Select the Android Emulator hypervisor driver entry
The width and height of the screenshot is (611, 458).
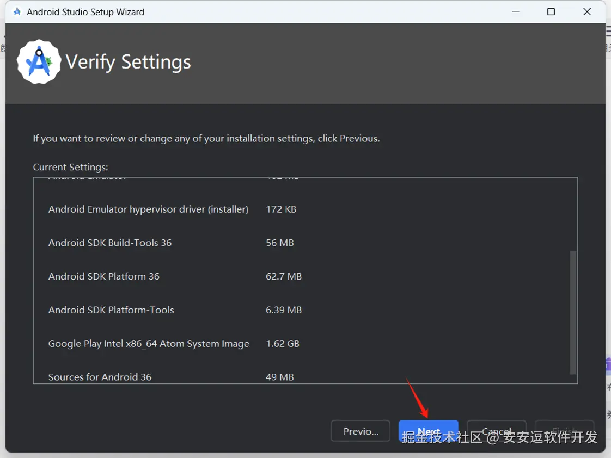click(148, 209)
